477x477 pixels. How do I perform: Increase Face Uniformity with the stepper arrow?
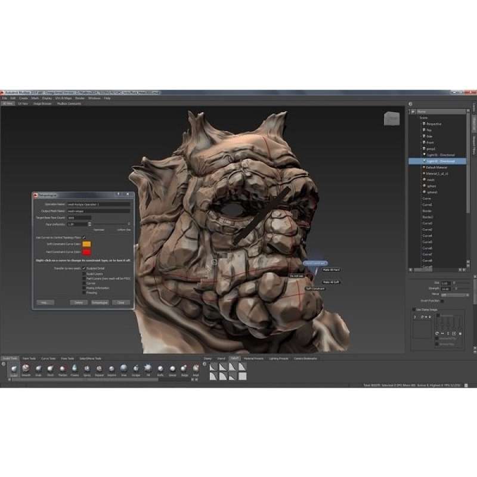tap(89, 222)
